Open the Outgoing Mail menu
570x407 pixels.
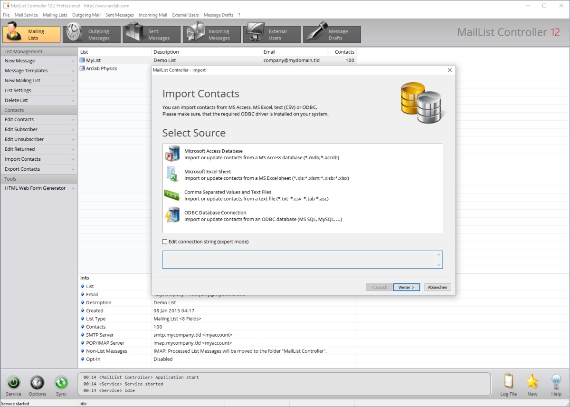86,15
